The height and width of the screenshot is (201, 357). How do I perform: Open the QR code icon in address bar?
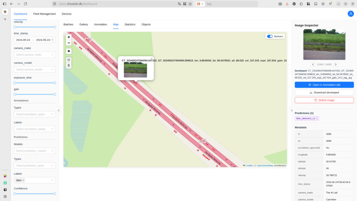tap(185, 4)
